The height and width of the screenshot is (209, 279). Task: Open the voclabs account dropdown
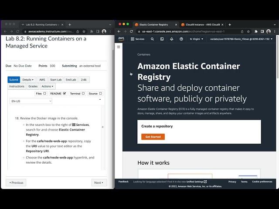241,39
